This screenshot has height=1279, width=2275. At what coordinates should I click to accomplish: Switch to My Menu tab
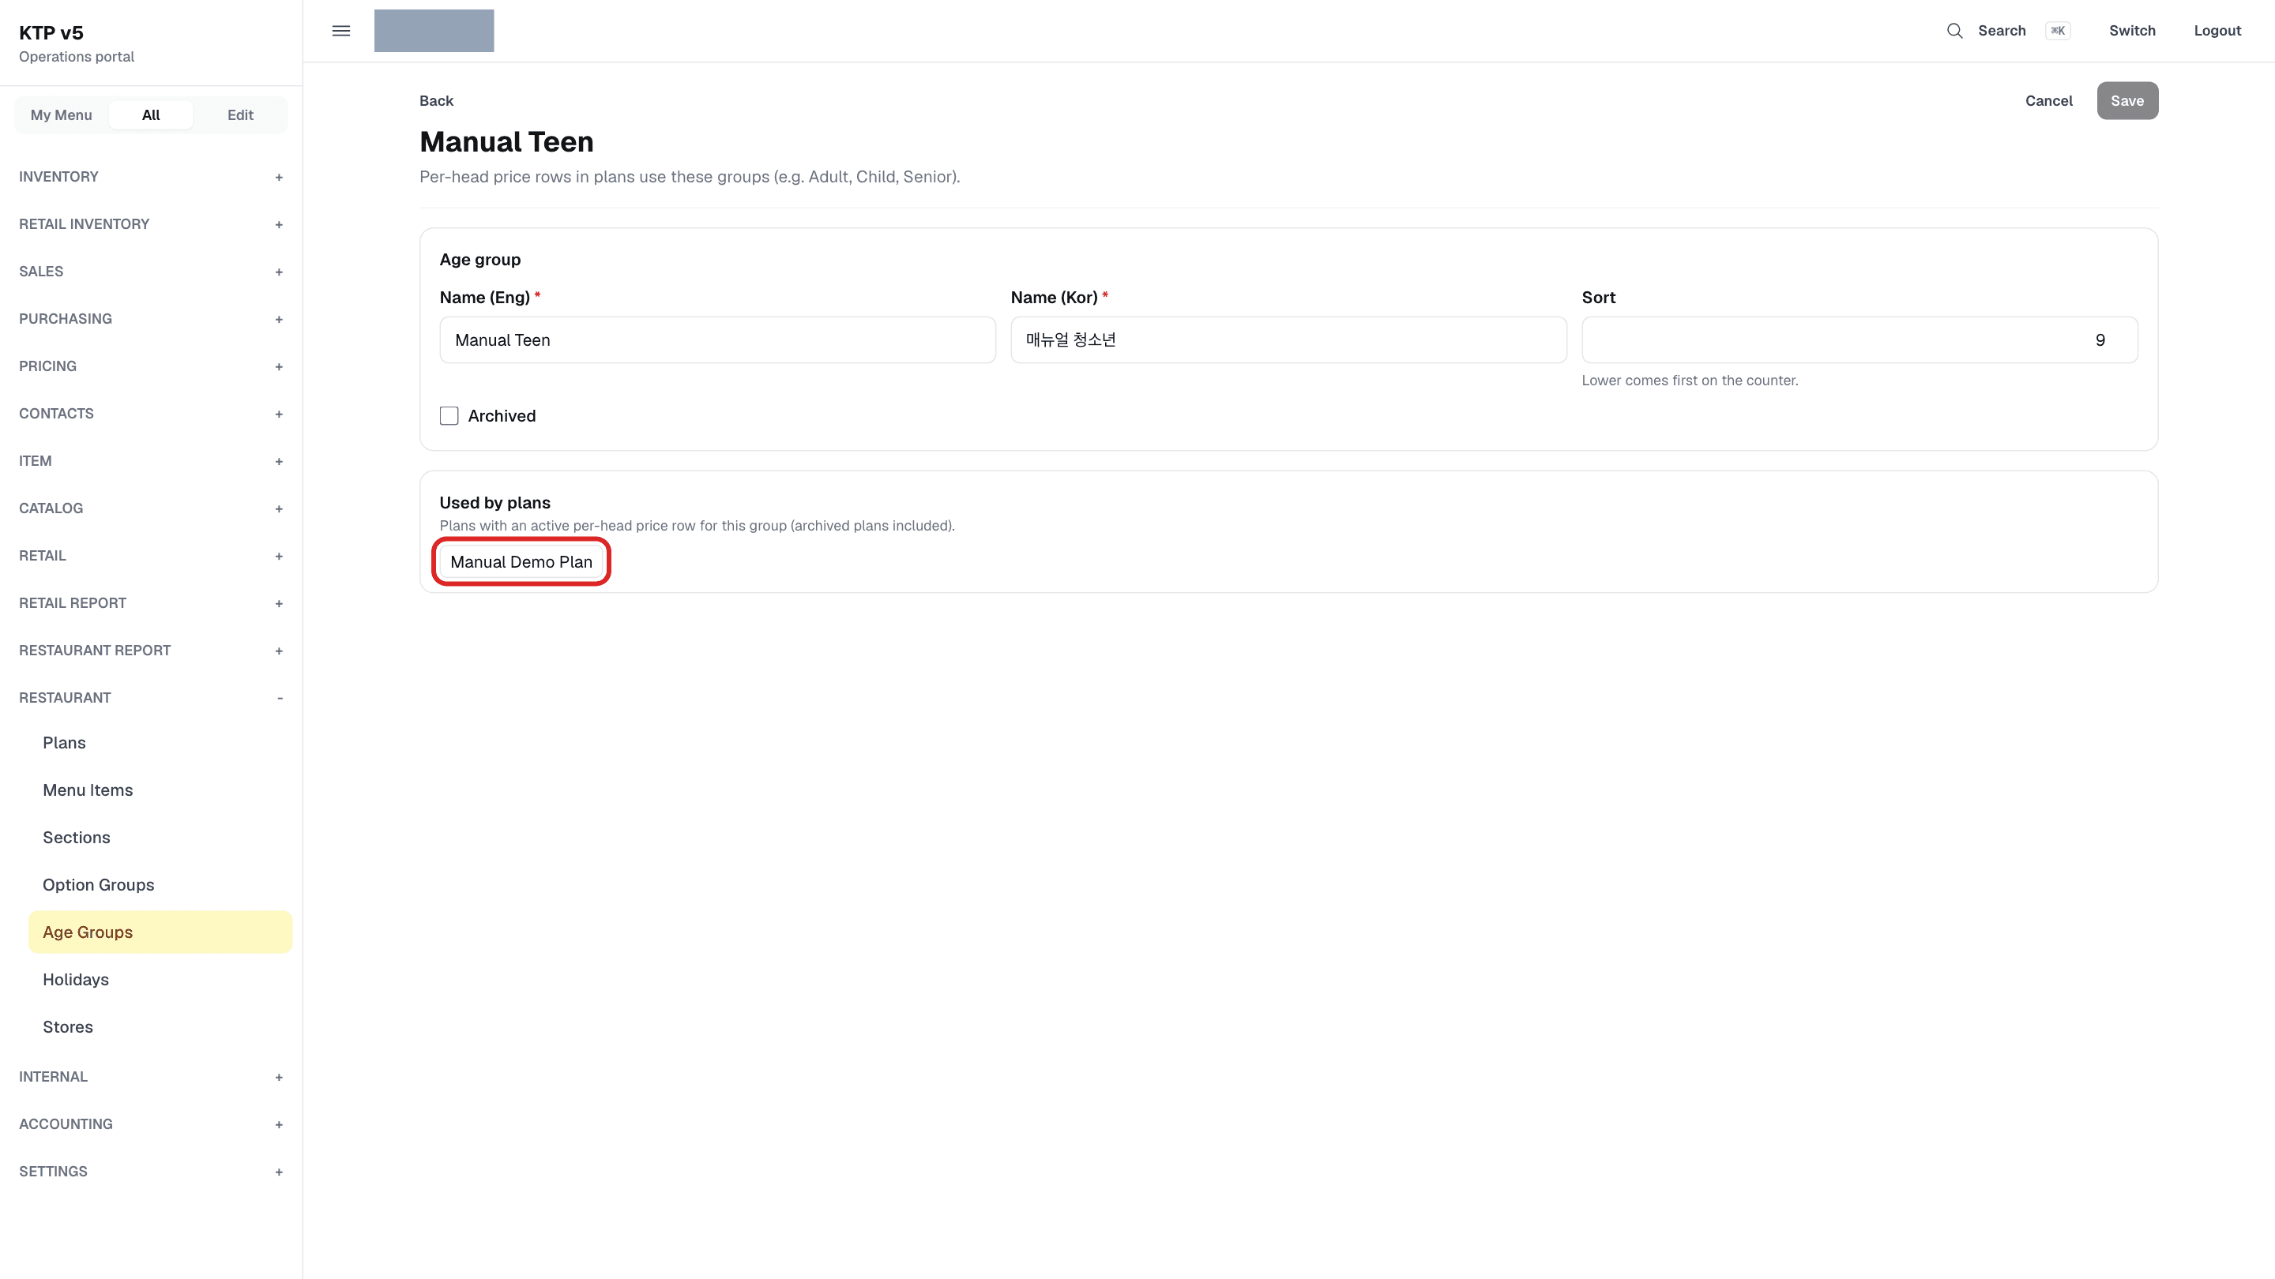pyautogui.click(x=61, y=114)
